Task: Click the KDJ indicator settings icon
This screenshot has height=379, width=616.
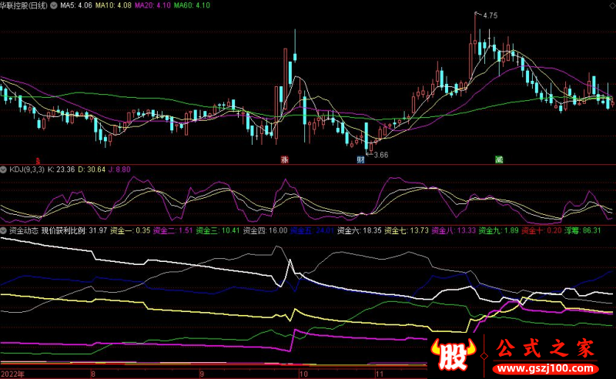Action: [4, 168]
